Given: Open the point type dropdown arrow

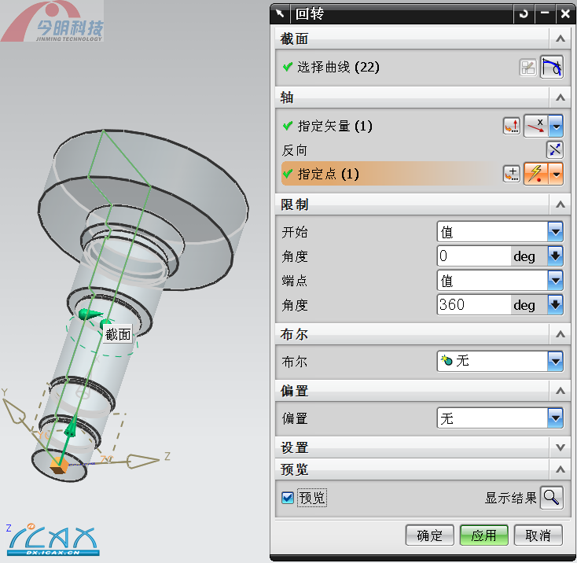Looking at the screenshot, I should [556, 174].
